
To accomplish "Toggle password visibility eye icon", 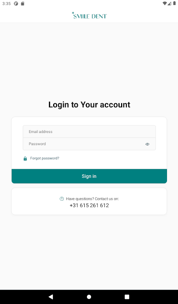I will pos(147,144).
